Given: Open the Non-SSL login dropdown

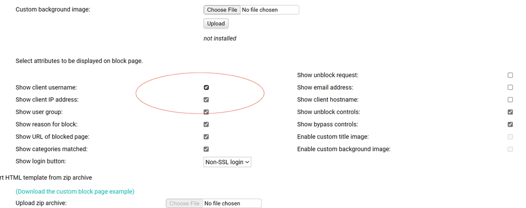Looking at the screenshot, I should click(x=227, y=162).
